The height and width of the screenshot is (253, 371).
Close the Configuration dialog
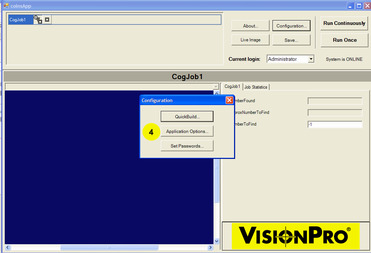(x=229, y=100)
